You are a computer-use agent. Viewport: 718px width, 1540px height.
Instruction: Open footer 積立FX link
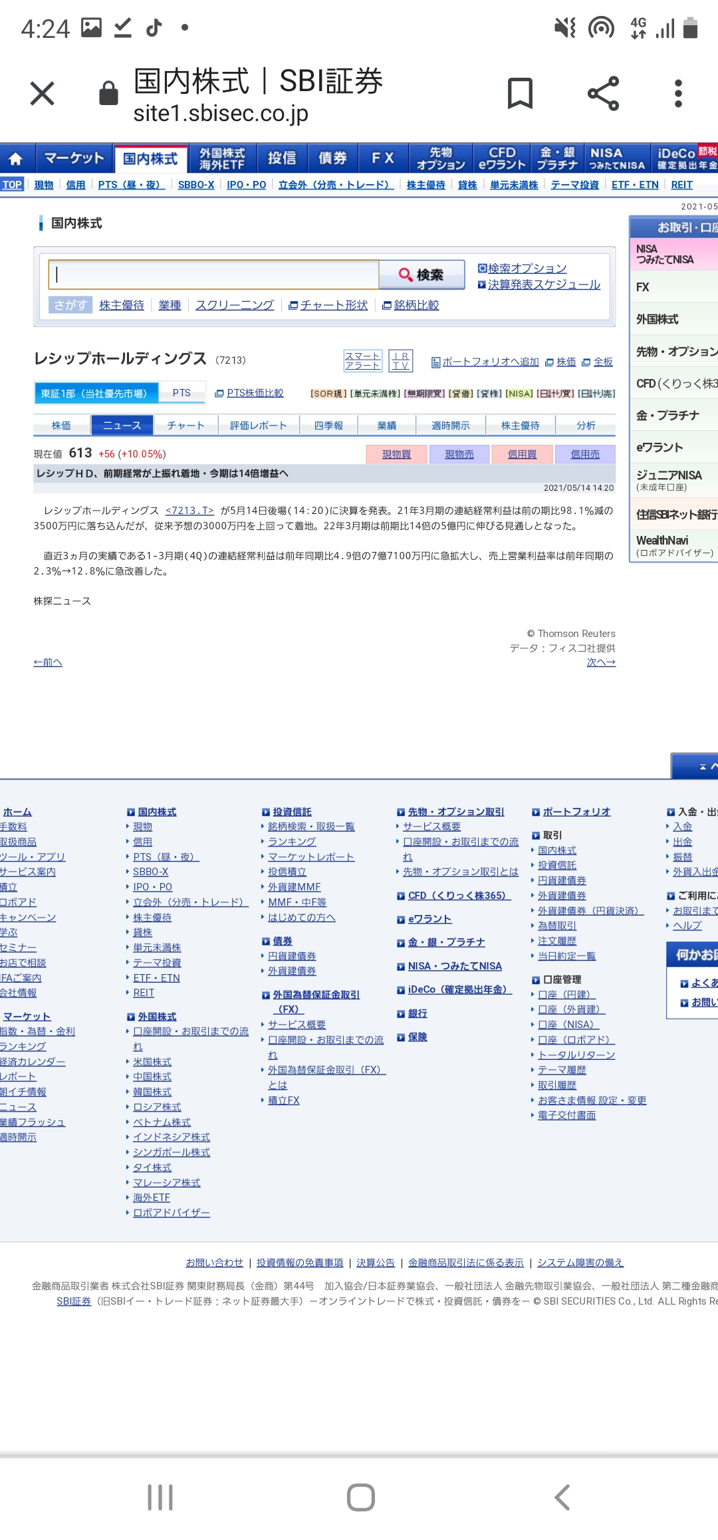[284, 1100]
